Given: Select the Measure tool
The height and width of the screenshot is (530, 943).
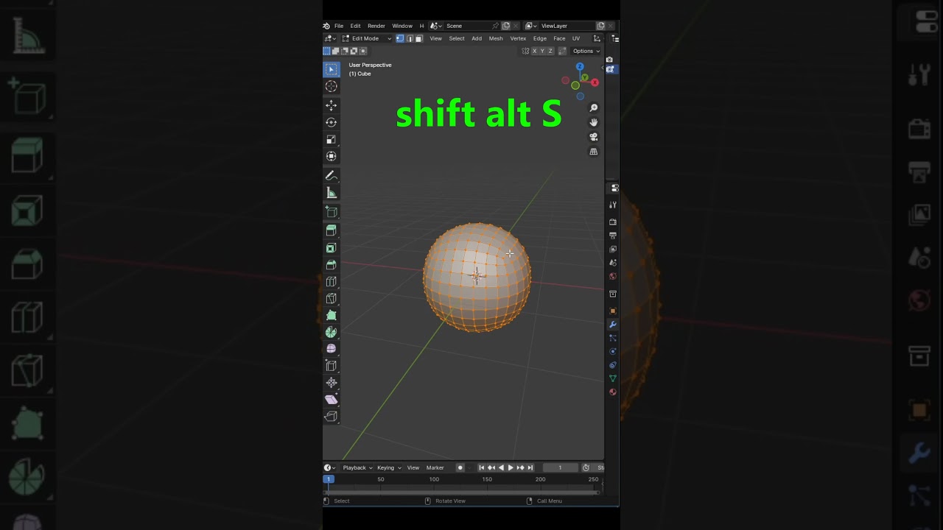Looking at the screenshot, I should pyautogui.click(x=332, y=193).
